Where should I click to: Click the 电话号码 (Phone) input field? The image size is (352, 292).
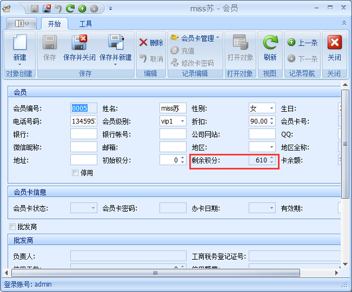[83, 121]
